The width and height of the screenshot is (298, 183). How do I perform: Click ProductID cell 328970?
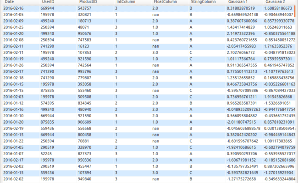coord(84,147)
